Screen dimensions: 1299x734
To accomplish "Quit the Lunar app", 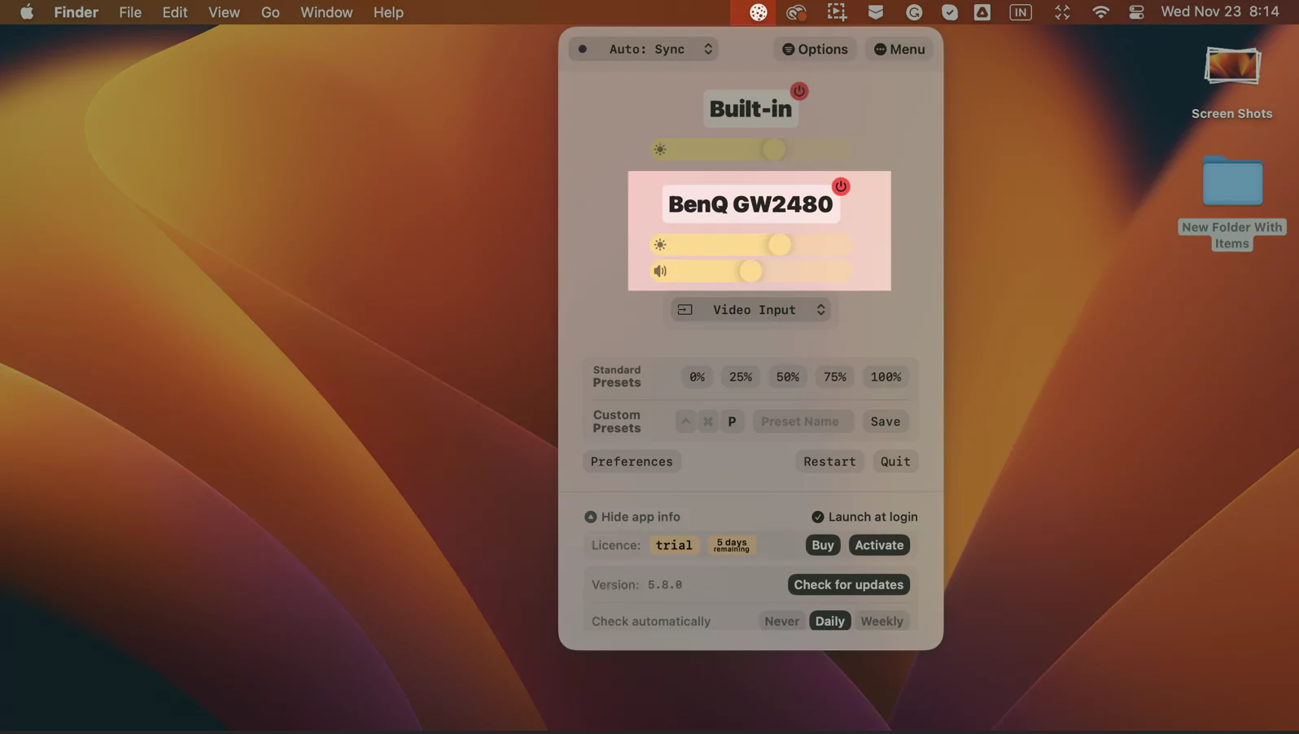I will tap(895, 461).
